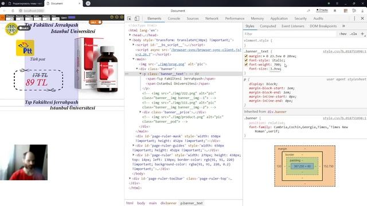Click site info icon in address bar
Screen dimensions: 367x206
pos(21,11)
